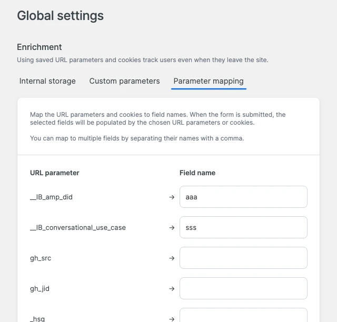
Task: Click the "URL parameter" column header
Action: coord(55,173)
